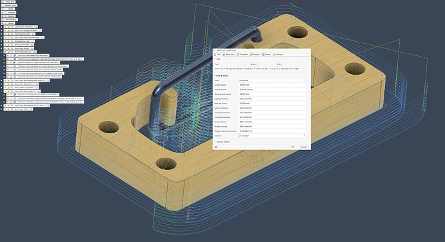Click the Linking tab icon
Image resolution: width=445 pixels, height=242 pixels.
coord(274,55)
